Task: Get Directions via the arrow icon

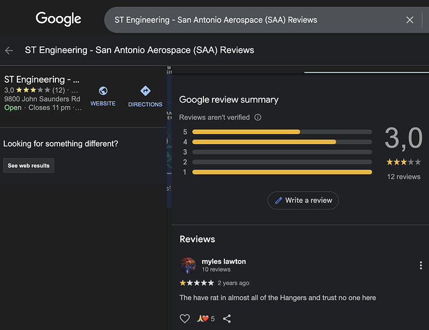Action: coord(145,91)
